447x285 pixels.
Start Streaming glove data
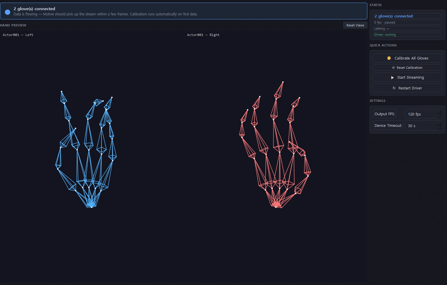tap(407, 77)
